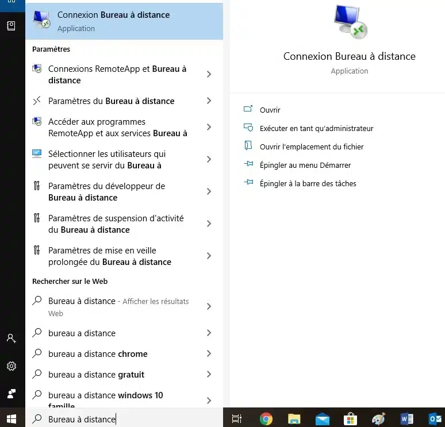Click Bureau à distance Afficher les résultats Web
This screenshot has width=445, height=427.
coord(124,307)
